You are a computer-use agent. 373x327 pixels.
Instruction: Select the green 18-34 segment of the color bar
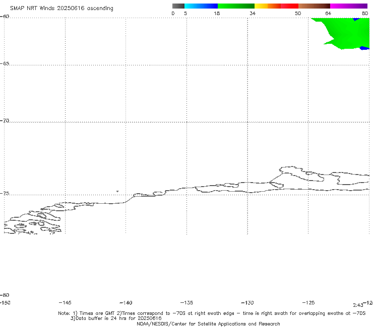236,6
